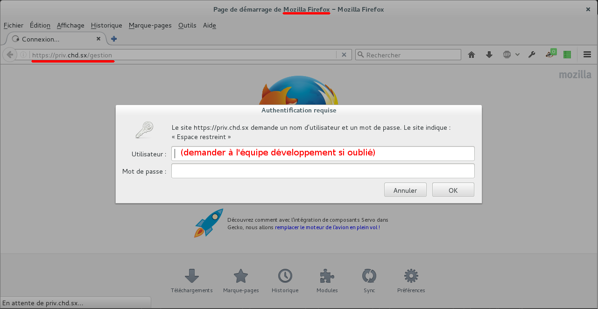Open the hamburger menu button
The image size is (598, 309).
point(587,55)
